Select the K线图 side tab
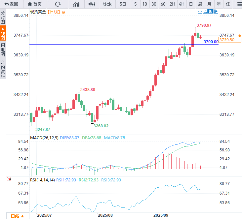The image size is (242, 219). coord(3,33)
